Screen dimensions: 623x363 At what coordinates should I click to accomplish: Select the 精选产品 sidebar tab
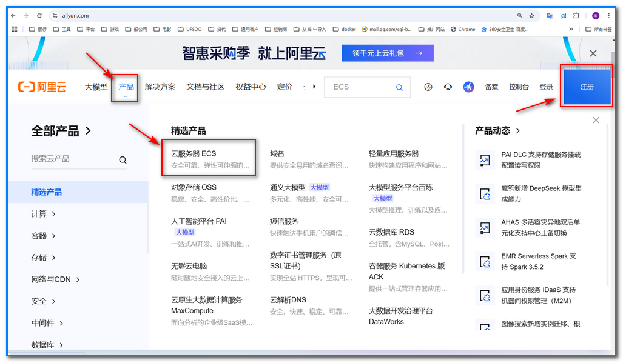[x=78, y=192]
